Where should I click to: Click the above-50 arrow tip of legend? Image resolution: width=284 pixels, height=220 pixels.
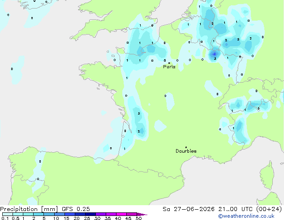pyautogui.click(x=142, y=214)
